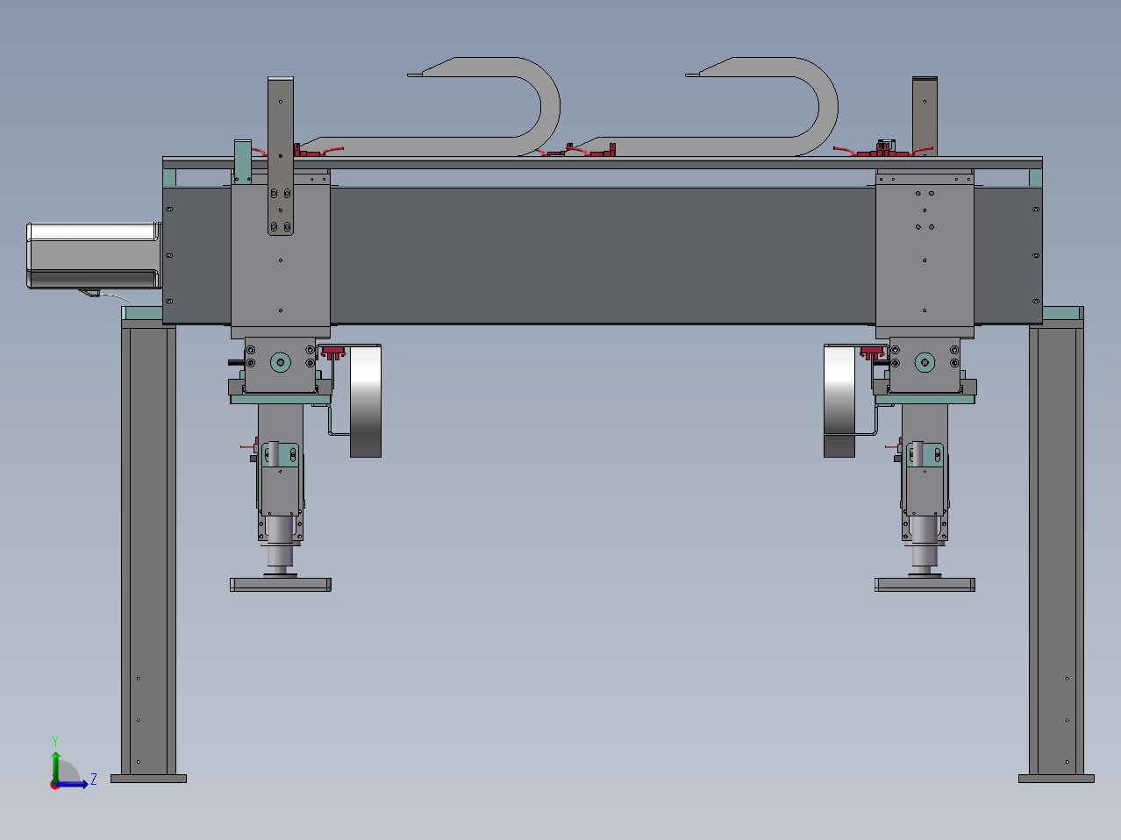The height and width of the screenshot is (840, 1121).
Task: Pick the left leg's floor base plate
Action: (x=148, y=779)
